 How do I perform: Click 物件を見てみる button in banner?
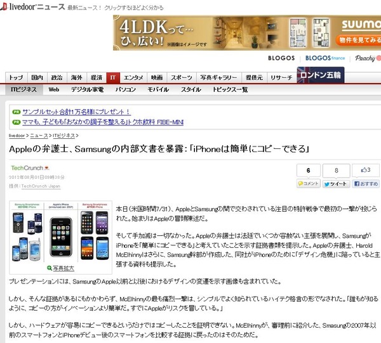tap(359, 40)
